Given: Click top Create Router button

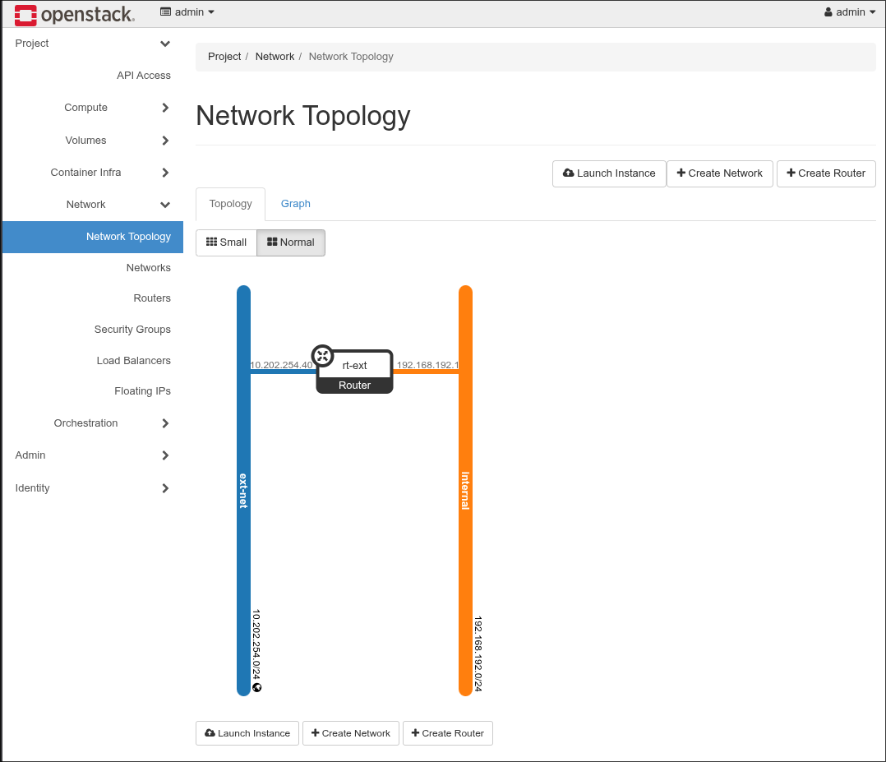Looking at the screenshot, I should click(x=826, y=173).
